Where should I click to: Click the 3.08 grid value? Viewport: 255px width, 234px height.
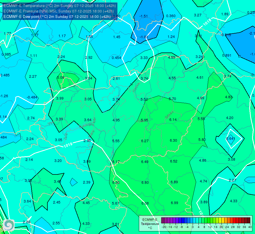point(231,159)
